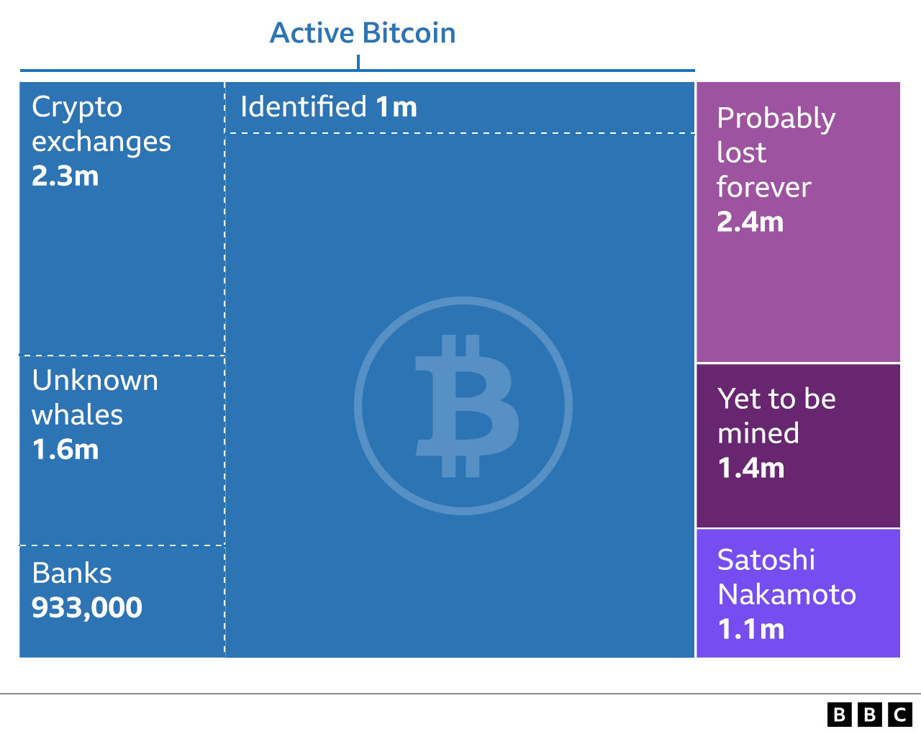
Task: Click the BBC logo
Action: coord(870,715)
